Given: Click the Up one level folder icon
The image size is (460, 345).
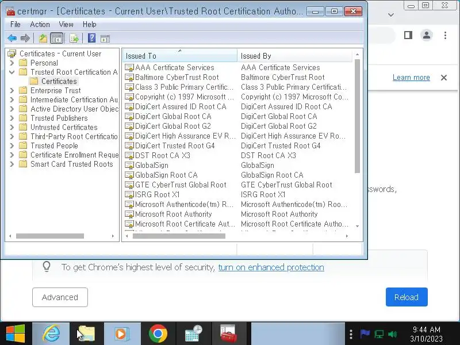Looking at the screenshot, I should [43, 38].
